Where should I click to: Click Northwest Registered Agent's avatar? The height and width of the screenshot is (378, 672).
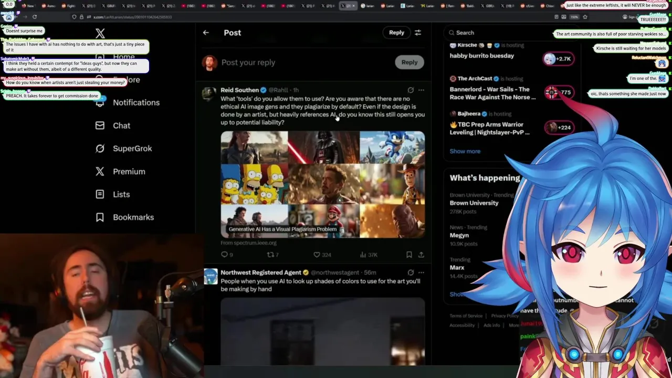(x=211, y=277)
